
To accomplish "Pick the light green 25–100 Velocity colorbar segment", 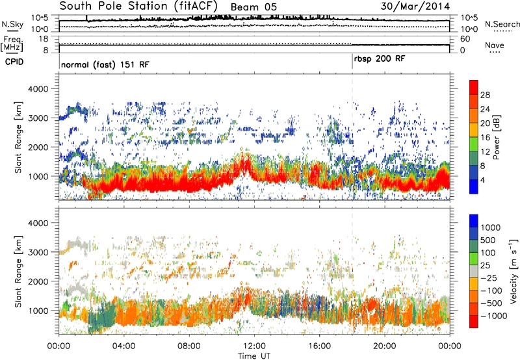I will click(x=474, y=259).
